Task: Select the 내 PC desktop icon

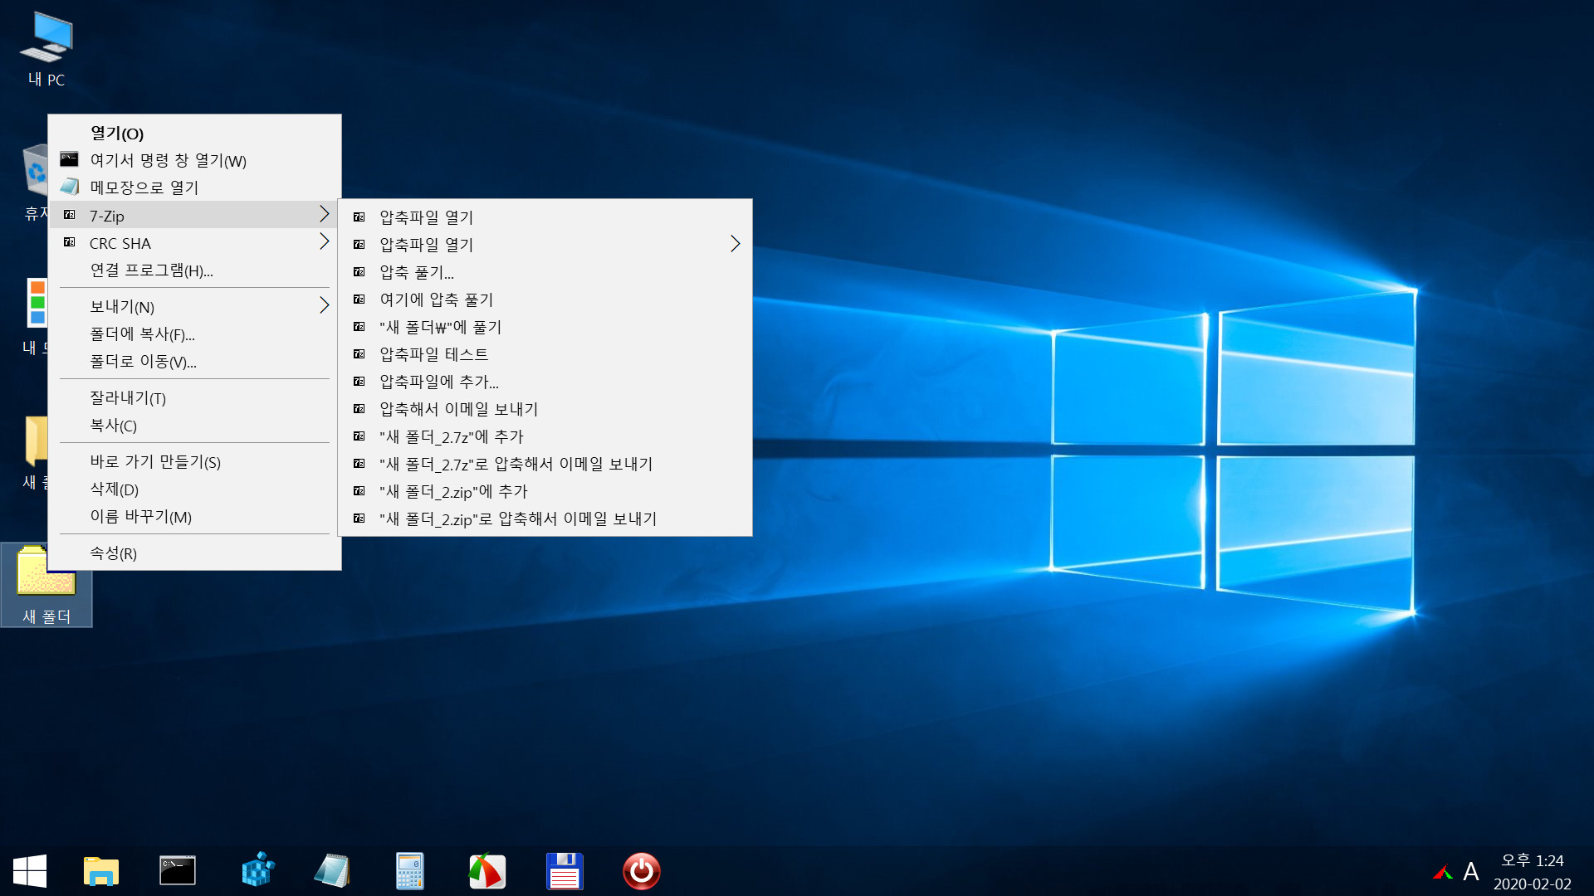Action: pos(46,50)
